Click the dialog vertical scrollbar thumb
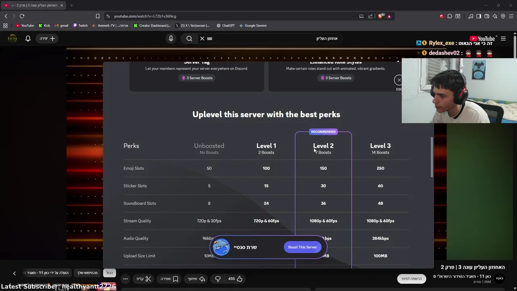517x291 pixels. [x=432, y=157]
